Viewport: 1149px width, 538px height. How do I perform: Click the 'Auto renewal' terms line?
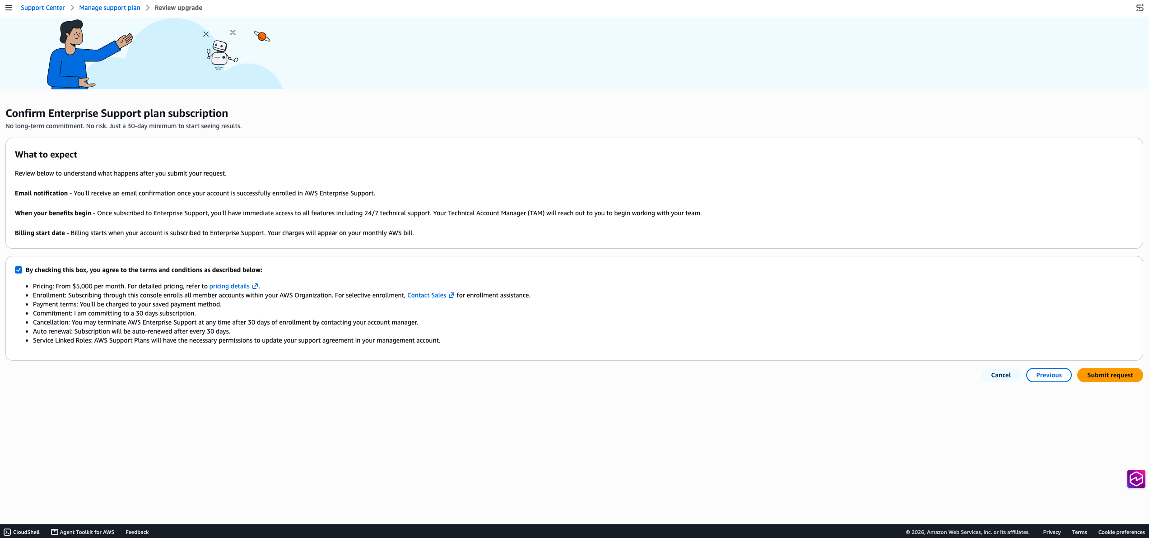pyautogui.click(x=131, y=331)
